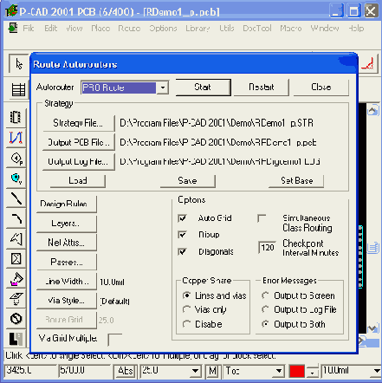Select the Place Via tool
Screen dimensions: 382x383
[16, 178]
